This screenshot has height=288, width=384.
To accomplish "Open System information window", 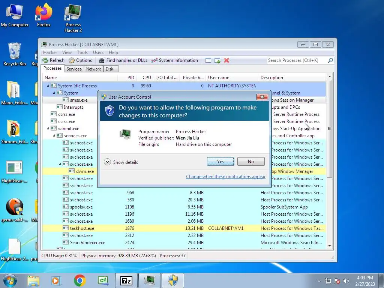I will (x=175, y=60).
